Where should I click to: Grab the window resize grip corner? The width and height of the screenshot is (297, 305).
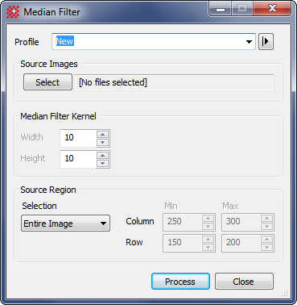tap(287, 293)
